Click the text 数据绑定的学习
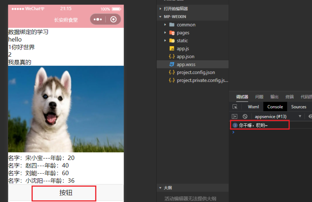Viewport: 312px width, 202px height. (x=28, y=32)
